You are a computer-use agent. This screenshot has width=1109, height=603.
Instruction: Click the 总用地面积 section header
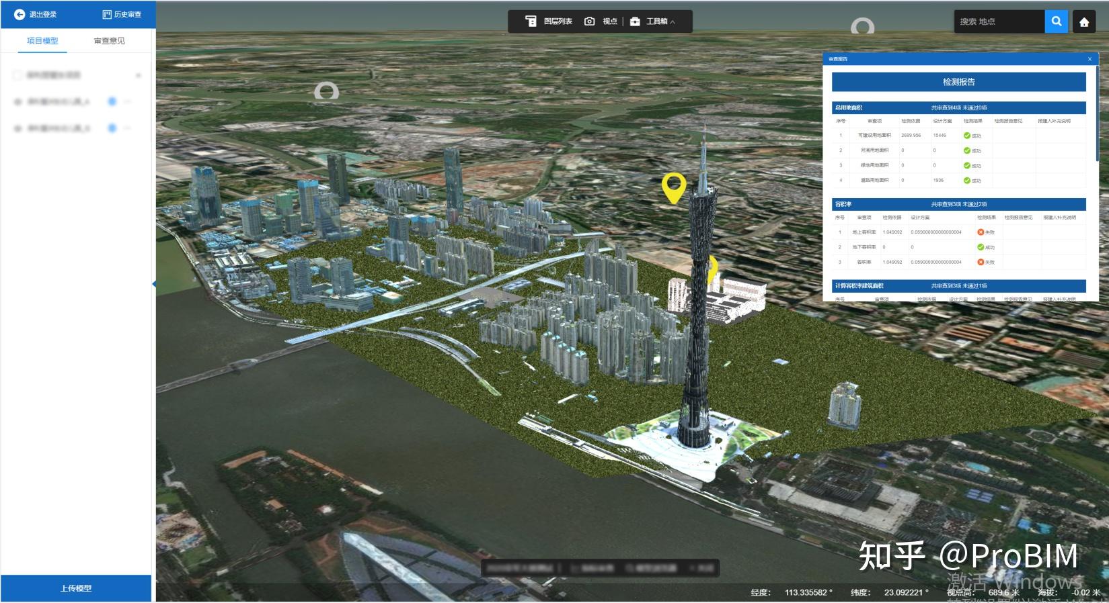click(x=959, y=107)
